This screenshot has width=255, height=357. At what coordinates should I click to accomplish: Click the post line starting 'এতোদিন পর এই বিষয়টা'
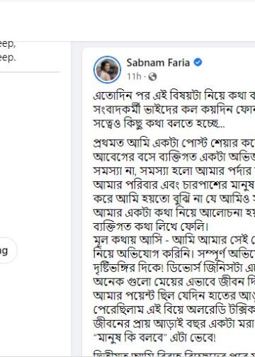coord(174,96)
